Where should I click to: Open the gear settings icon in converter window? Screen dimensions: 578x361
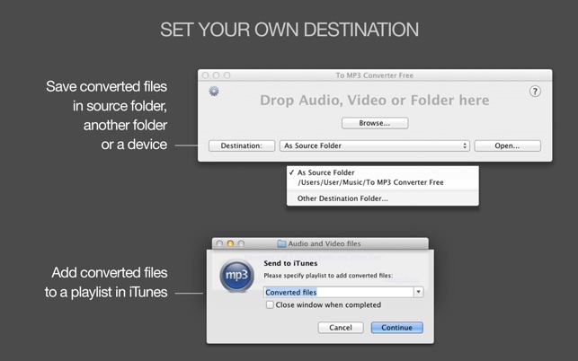coord(214,91)
